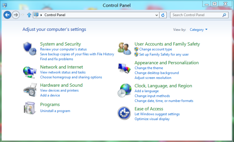
Task: Click the Clock, Language, and Region globe icon
Action: click(x=125, y=90)
